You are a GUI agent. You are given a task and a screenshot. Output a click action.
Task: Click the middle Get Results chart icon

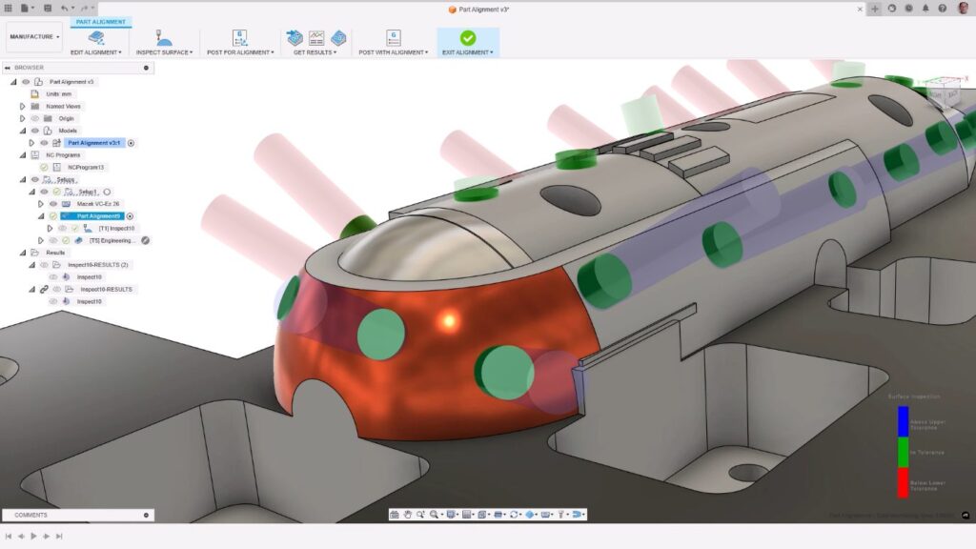coord(316,38)
